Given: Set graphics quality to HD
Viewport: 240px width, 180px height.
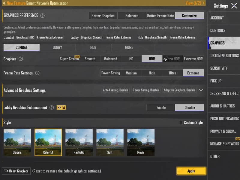Looking at the screenshot, I should [x=131, y=59].
